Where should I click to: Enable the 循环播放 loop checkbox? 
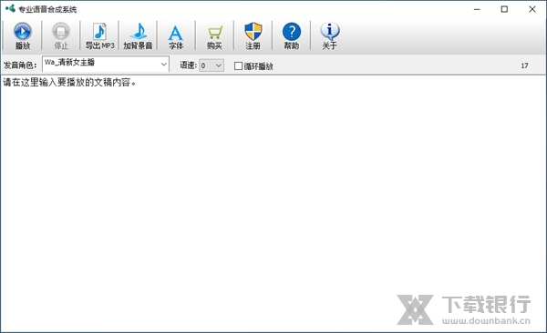(x=238, y=66)
